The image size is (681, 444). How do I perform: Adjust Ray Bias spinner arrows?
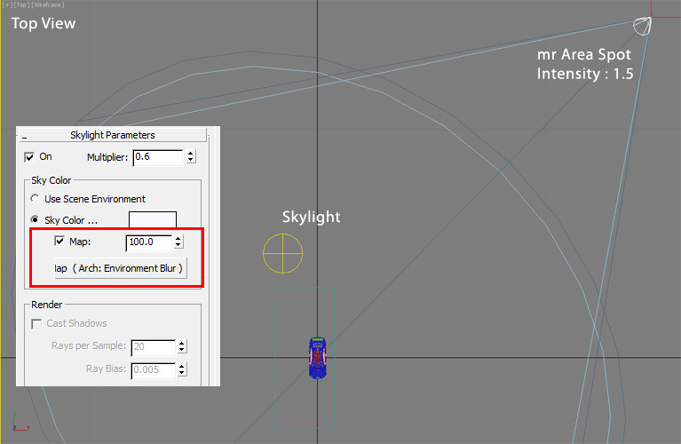point(182,369)
